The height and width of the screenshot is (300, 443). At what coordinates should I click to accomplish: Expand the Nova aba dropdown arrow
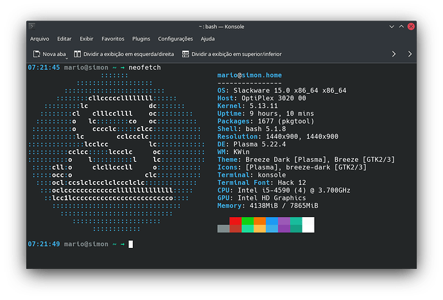pos(67,58)
